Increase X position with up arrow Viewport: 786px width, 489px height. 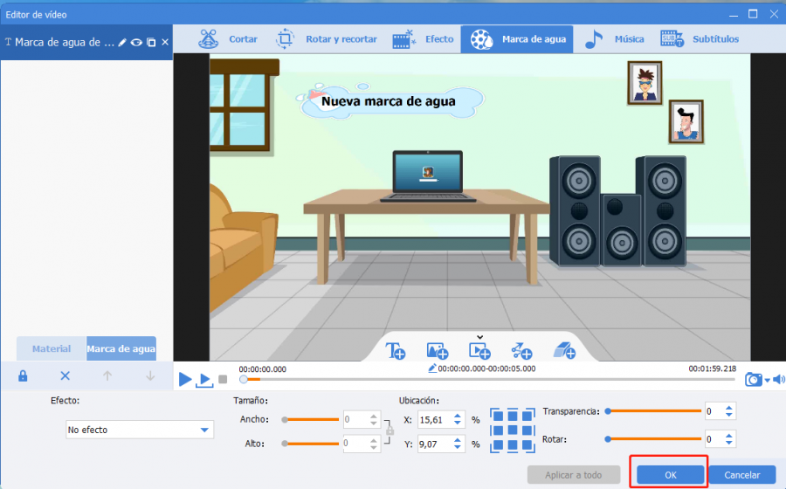point(457,416)
